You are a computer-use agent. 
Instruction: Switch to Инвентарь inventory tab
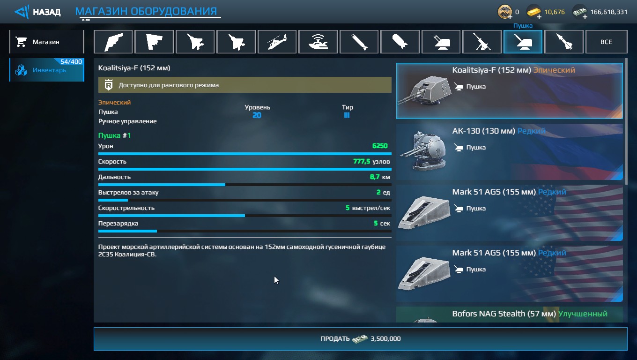46,70
